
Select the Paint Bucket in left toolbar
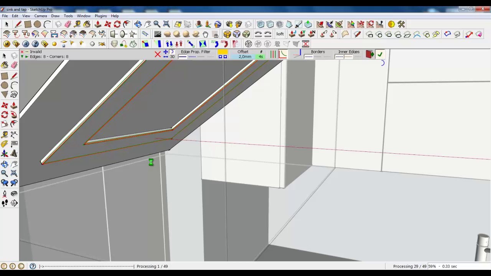5,65
